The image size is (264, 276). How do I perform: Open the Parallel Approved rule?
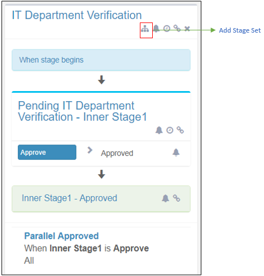point(61,236)
